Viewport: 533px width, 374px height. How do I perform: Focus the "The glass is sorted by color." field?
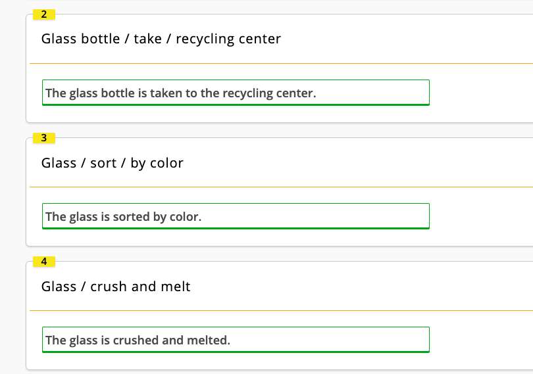[236, 216]
